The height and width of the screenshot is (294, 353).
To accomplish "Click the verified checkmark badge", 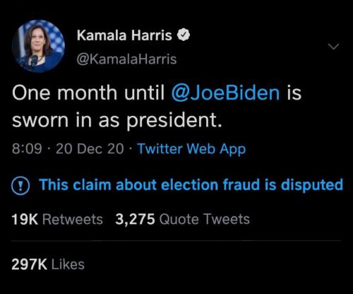I will point(184,35).
